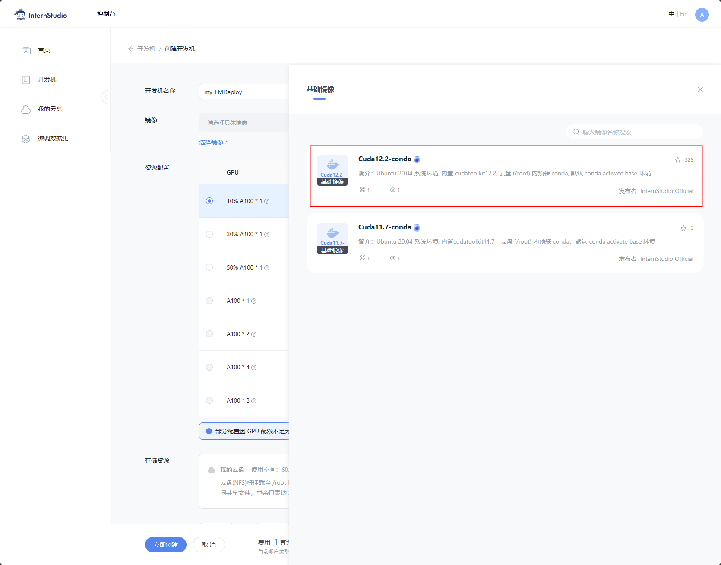Click the 我的云盘 cloud icon
The image size is (721, 565).
[x=26, y=109]
